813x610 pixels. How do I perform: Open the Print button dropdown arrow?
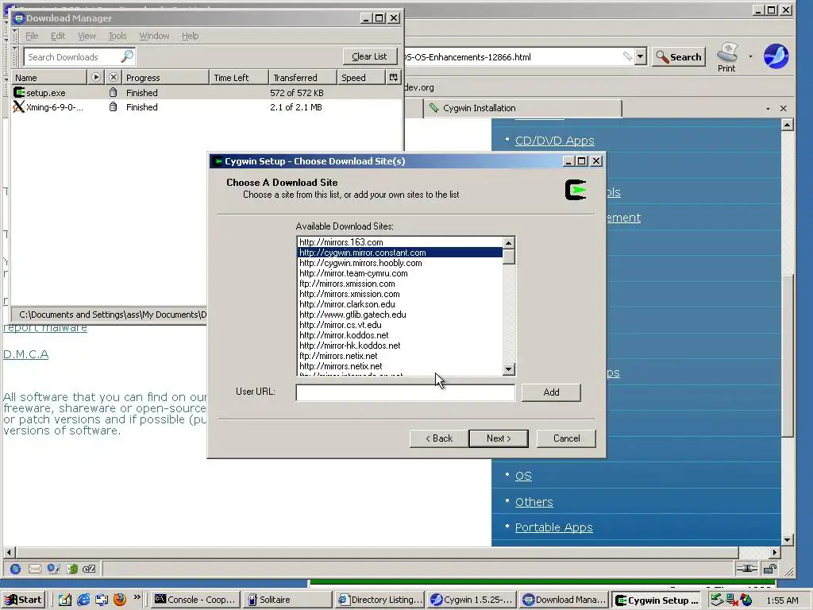[750, 56]
